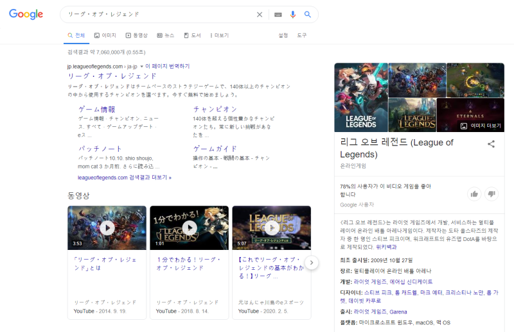
Task: Select the 전체 tab
Action: 76,35
